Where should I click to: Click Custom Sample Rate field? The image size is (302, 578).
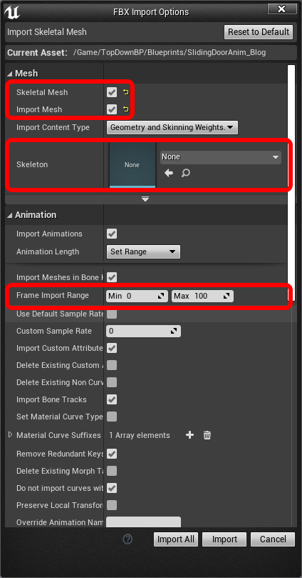[x=143, y=332]
